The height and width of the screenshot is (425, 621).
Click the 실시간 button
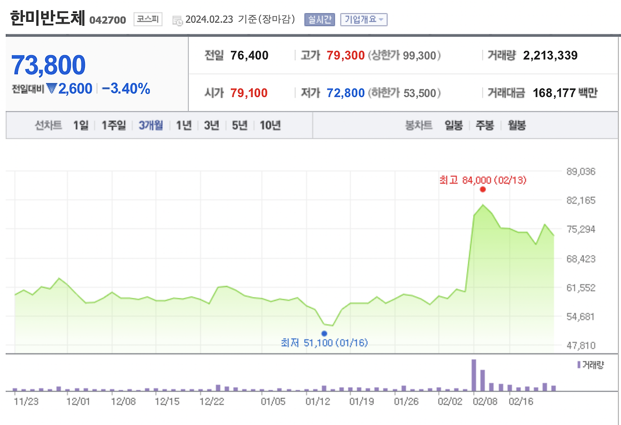point(320,20)
